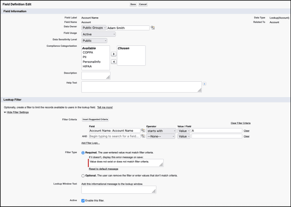Collapse the Hide Filter Settings section
291x207 pixels.
[x=18, y=112]
